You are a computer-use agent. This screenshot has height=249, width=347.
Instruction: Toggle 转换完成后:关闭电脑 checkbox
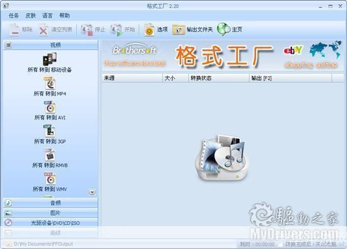[x=280, y=245]
